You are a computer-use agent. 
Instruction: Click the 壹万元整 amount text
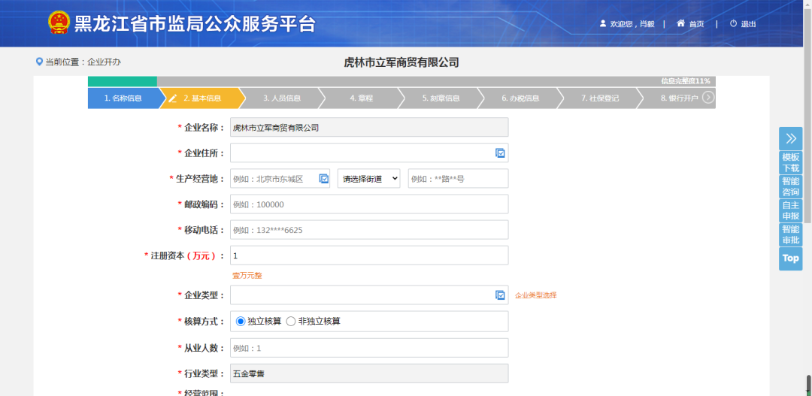[x=247, y=275]
